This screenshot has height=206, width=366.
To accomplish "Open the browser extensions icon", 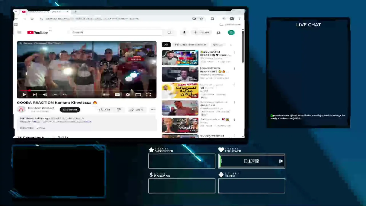I will coord(212,19).
